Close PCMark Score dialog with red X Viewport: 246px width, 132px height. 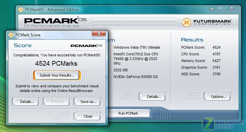coord(99,33)
